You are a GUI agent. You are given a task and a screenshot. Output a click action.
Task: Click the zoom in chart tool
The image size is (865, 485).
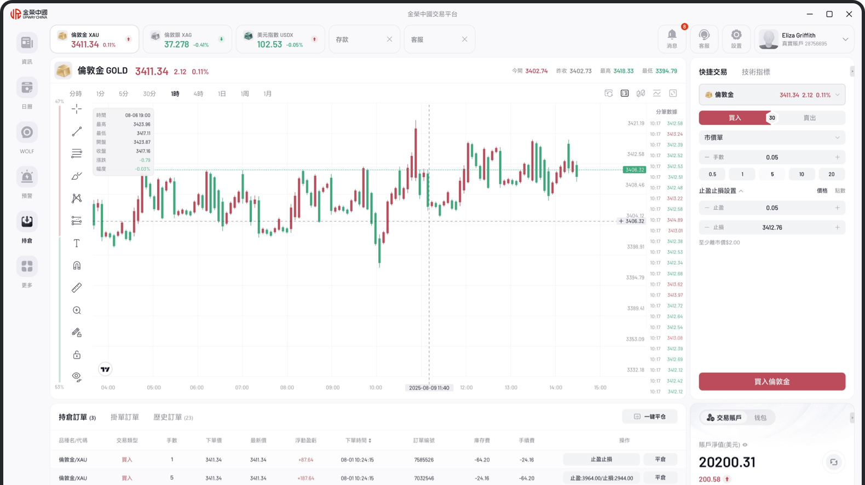(77, 310)
